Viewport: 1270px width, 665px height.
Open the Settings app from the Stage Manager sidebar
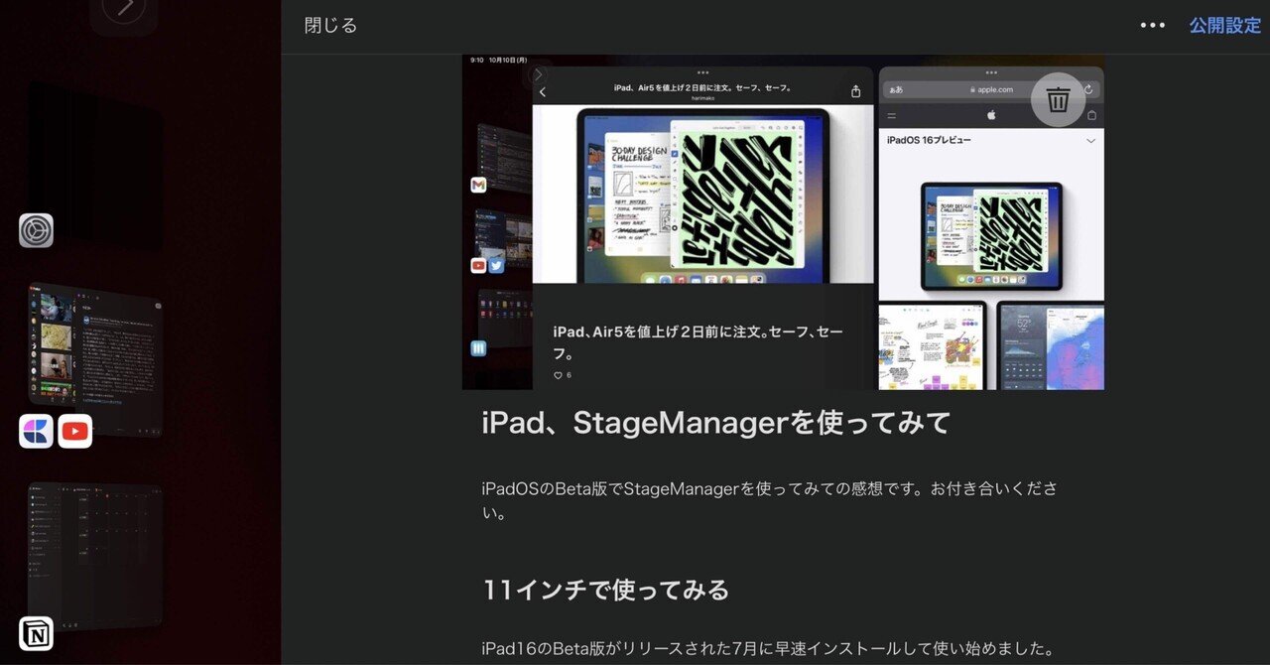pyautogui.click(x=35, y=230)
